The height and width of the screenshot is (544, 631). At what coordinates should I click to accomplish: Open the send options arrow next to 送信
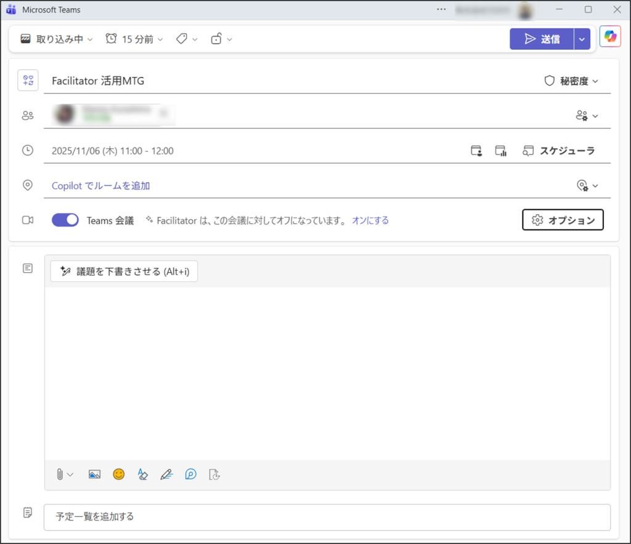(x=582, y=39)
